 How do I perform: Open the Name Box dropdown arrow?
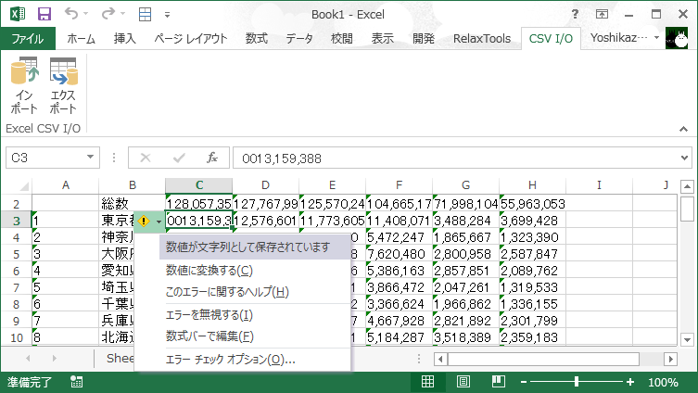click(x=90, y=158)
